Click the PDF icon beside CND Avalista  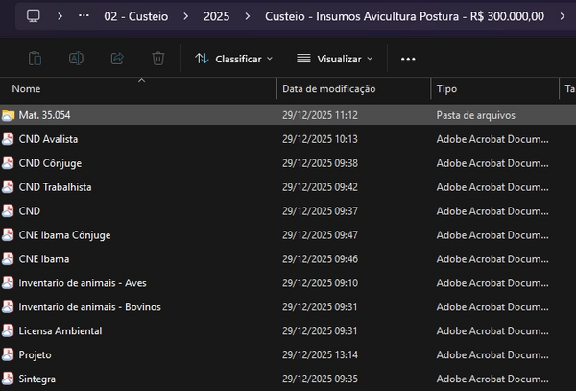(9, 139)
